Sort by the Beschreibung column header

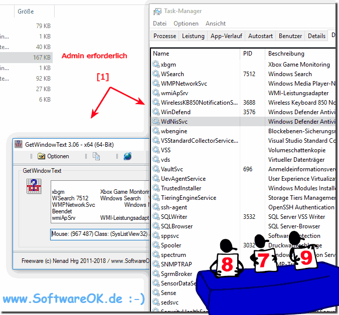pyautogui.click(x=300, y=54)
